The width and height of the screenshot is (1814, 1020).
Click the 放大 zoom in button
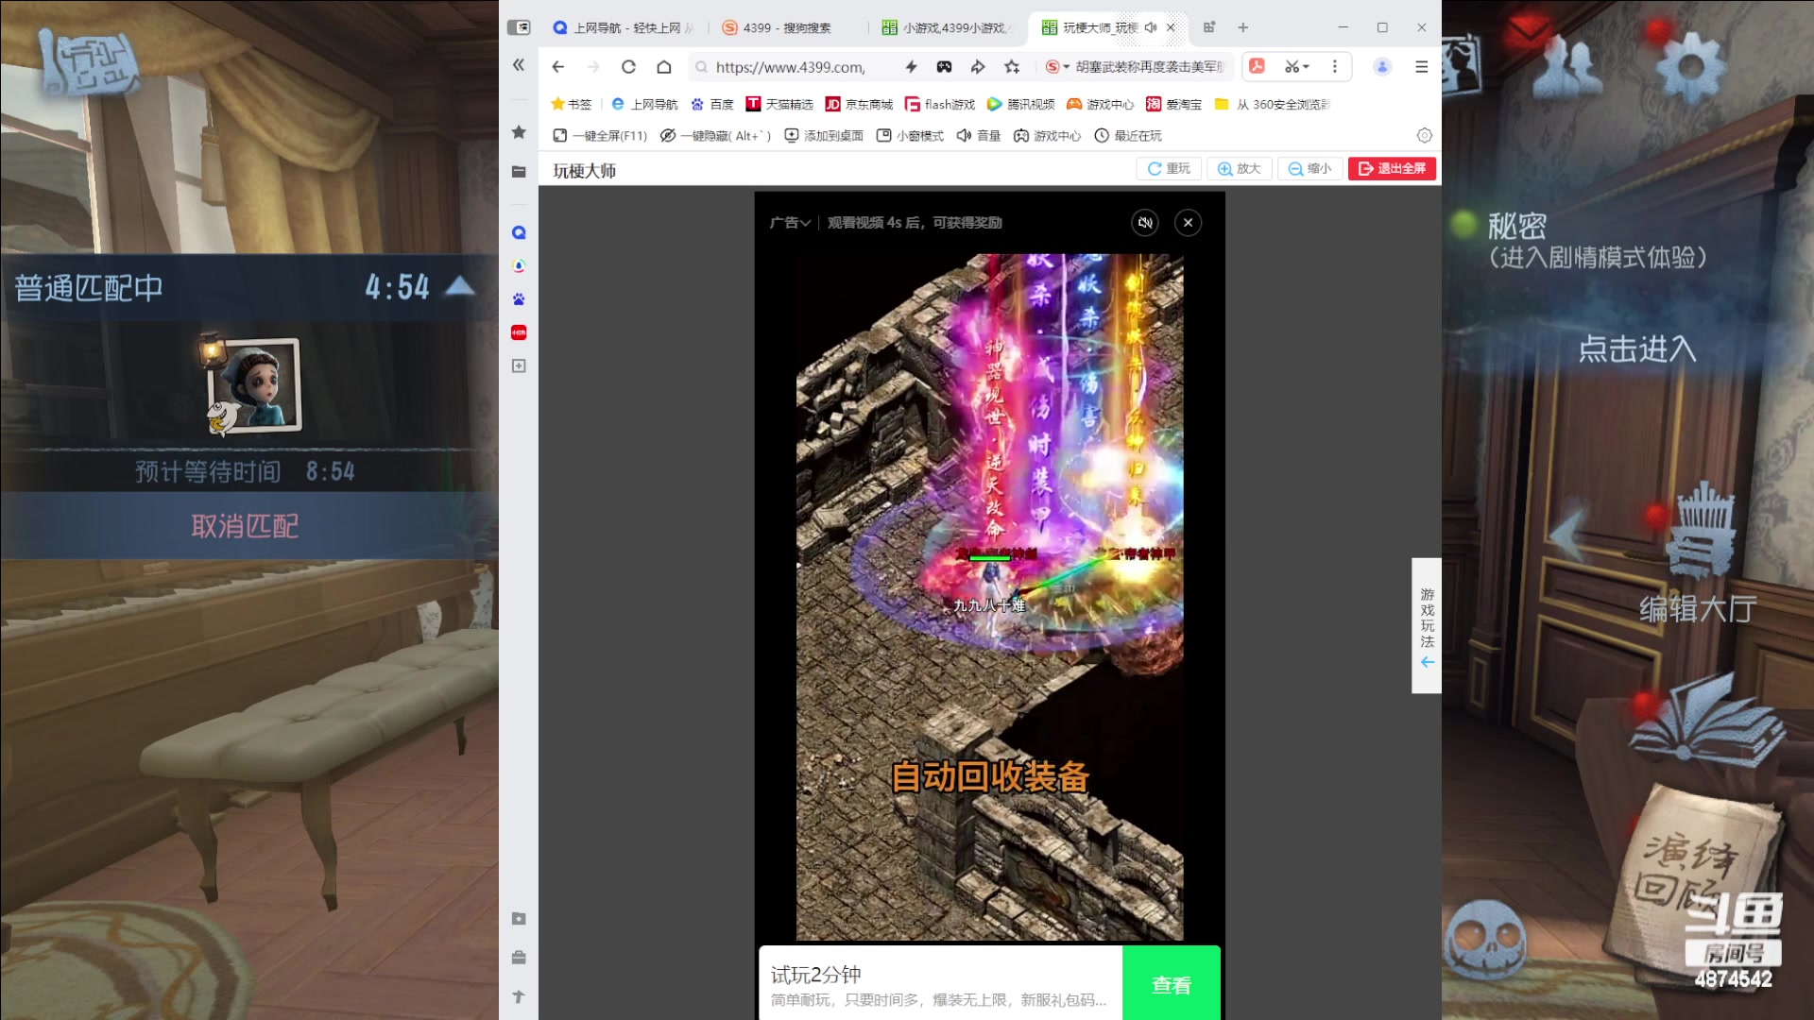[x=1240, y=169]
